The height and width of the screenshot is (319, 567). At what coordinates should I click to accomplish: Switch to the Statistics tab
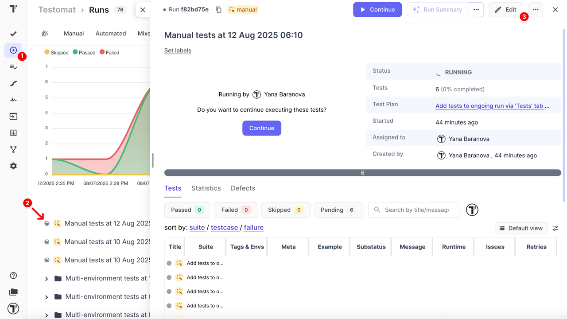tap(206, 188)
